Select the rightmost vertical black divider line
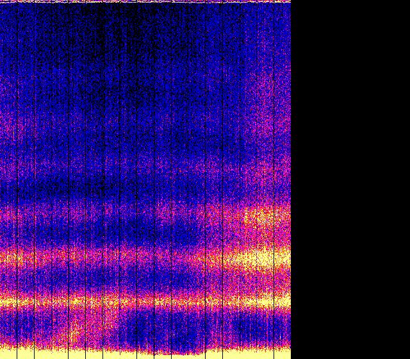Viewport: 410px width, 359px height. point(274,180)
